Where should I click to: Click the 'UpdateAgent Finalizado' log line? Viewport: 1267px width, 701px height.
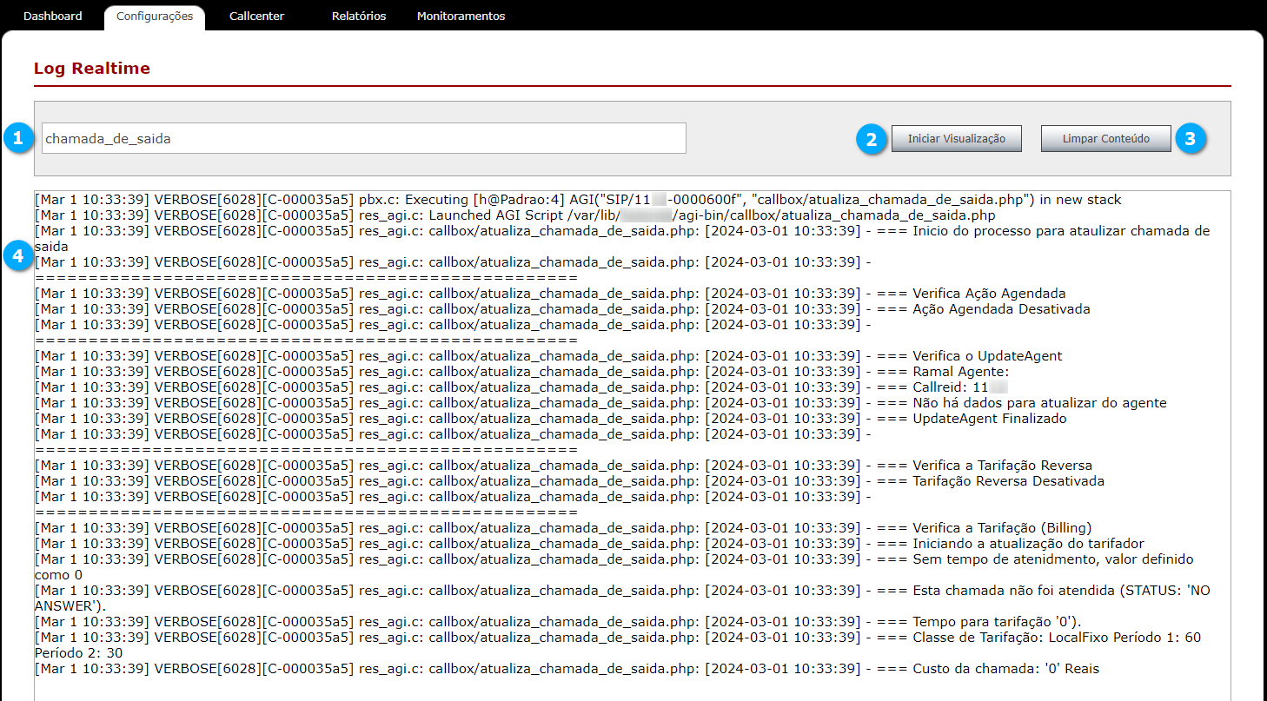click(551, 419)
